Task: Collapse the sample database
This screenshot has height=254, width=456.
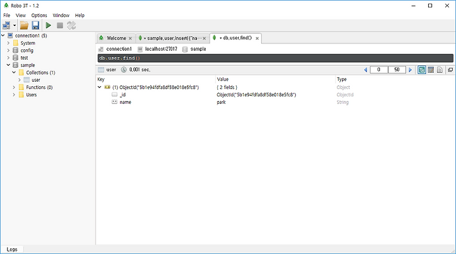Action: [8, 65]
